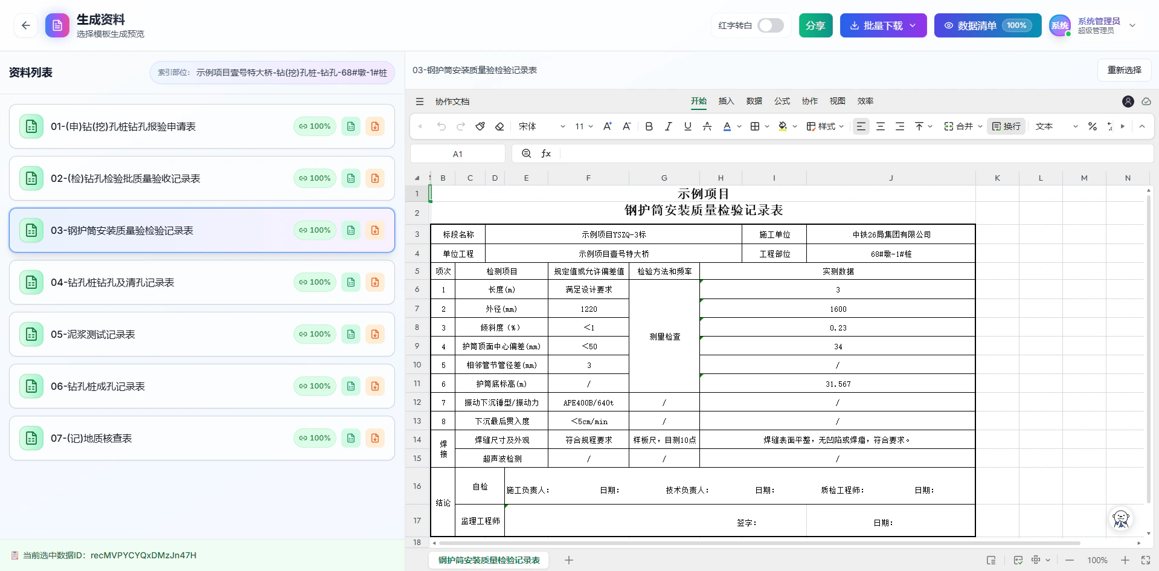The image size is (1159, 571).
Task: Toggle strikethrough formatting
Action: (x=707, y=126)
